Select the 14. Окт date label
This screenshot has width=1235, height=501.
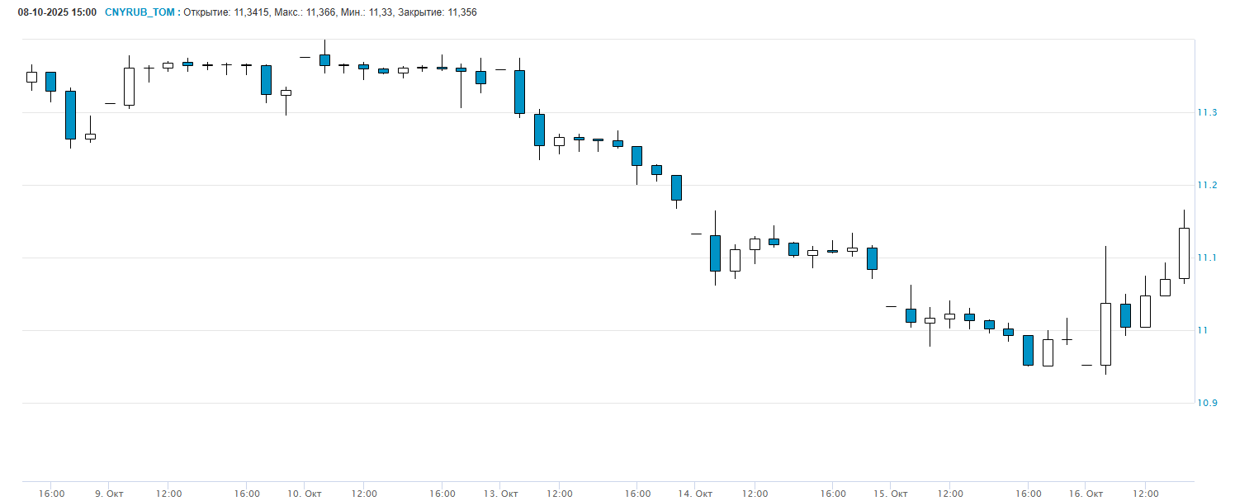pos(695,494)
